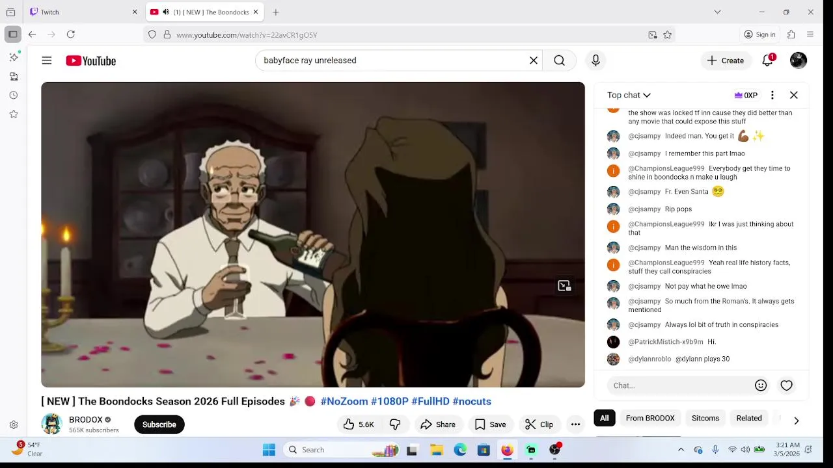Select the From BRODOX chip

[x=650, y=418]
